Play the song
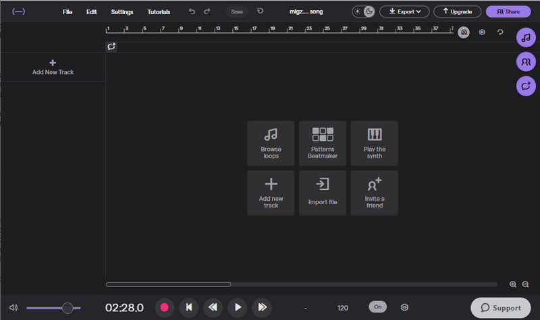 238,307
